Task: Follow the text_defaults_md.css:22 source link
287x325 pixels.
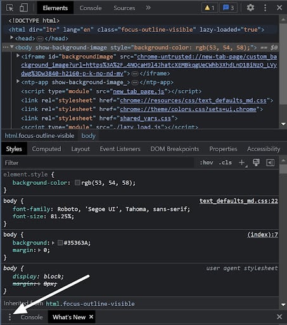Action: tap(239, 201)
